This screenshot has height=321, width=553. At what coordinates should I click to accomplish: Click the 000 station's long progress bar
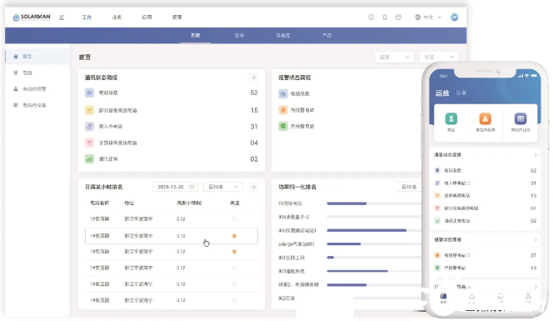pyautogui.click(x=366, y=230)
